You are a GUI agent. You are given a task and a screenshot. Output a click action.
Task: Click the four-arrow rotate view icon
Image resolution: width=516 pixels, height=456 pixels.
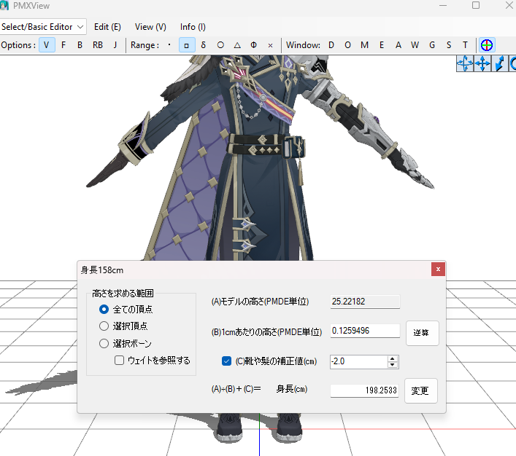[x=465, y=63]
